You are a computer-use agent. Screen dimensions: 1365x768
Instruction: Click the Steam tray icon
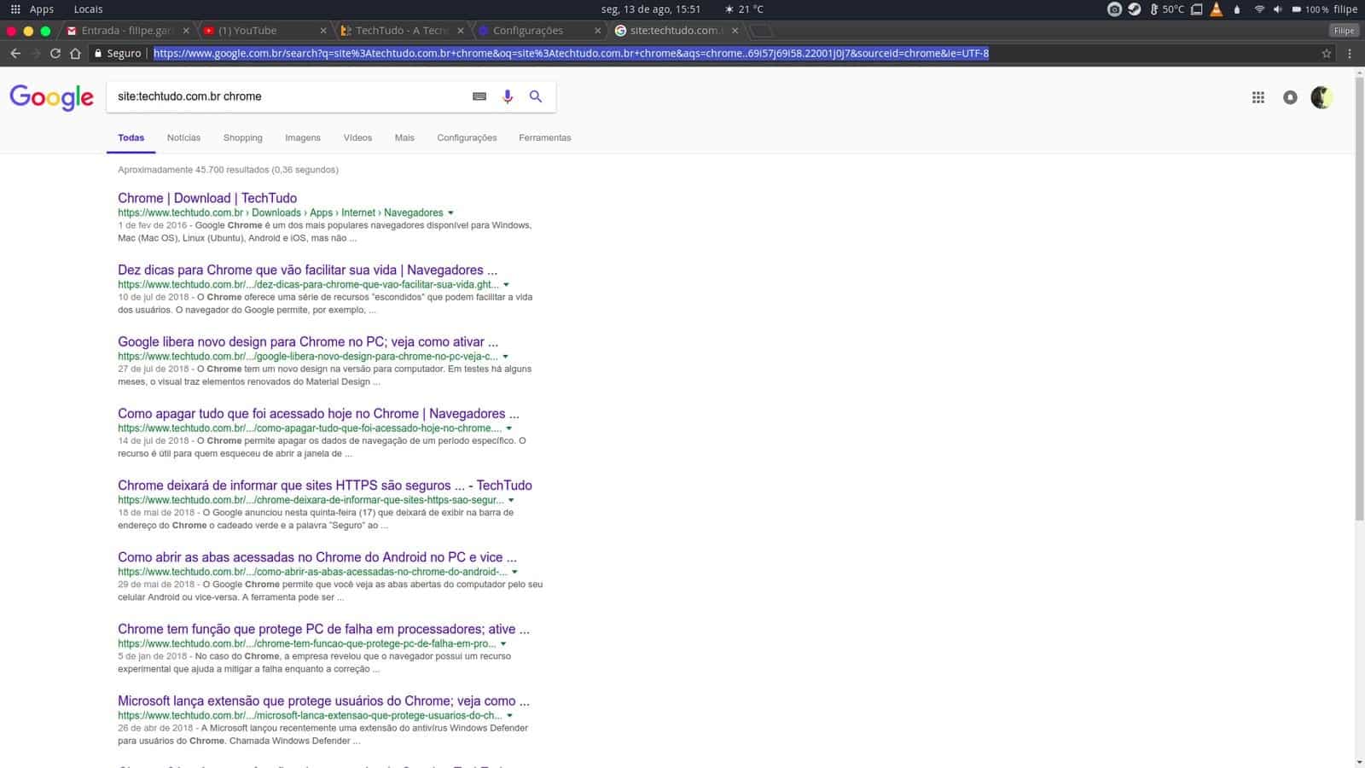(1134, 9)
